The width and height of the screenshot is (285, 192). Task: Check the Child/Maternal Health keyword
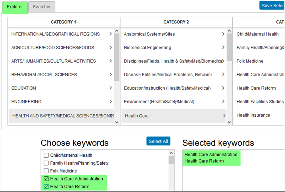[46, 155]
